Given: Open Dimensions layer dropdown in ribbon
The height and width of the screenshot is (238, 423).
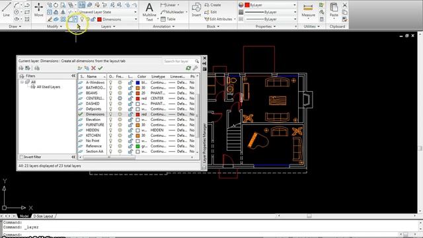Looking at the screenshot, I should [118, 19].
